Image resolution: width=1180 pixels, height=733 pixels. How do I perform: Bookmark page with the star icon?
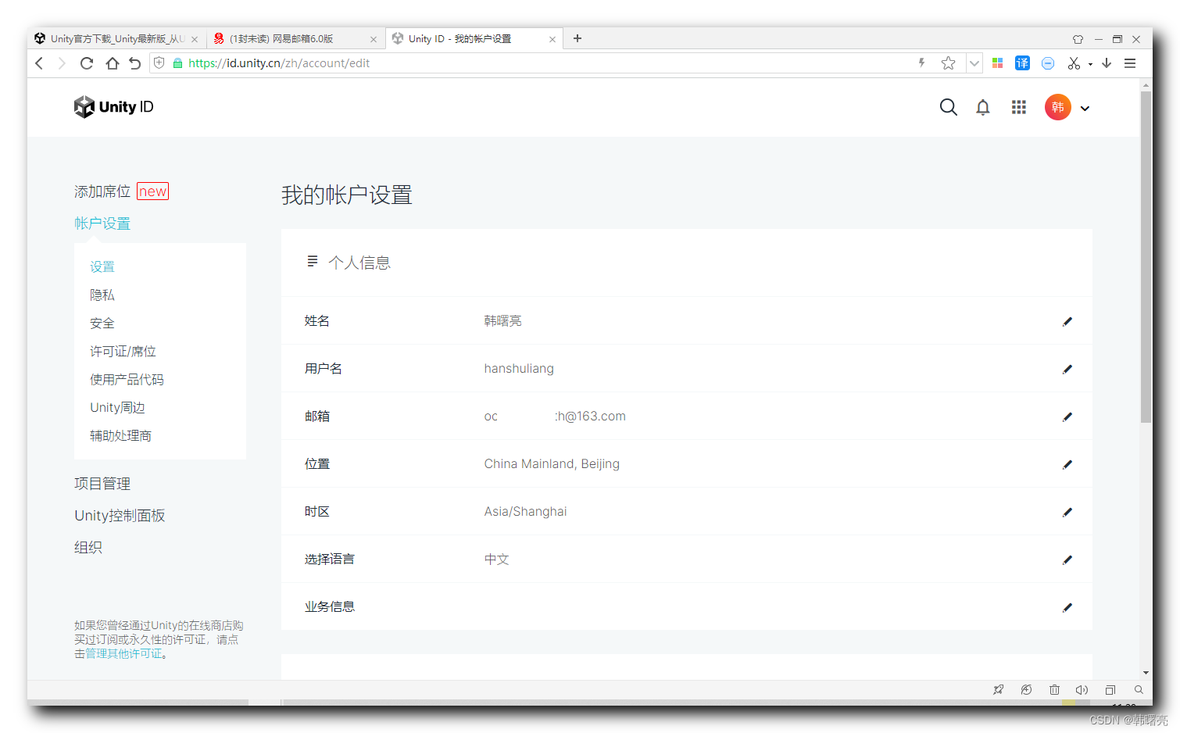coord(948,63)
